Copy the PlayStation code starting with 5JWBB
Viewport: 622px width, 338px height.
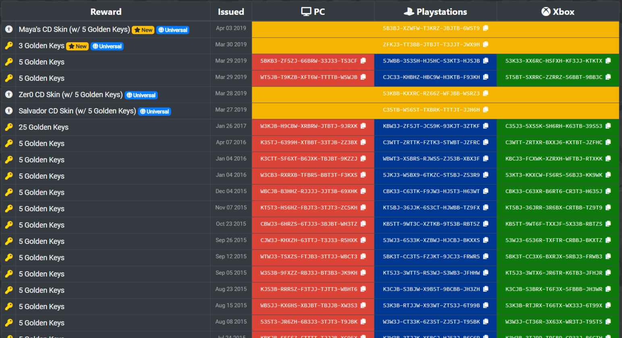(x=486, y=61)
